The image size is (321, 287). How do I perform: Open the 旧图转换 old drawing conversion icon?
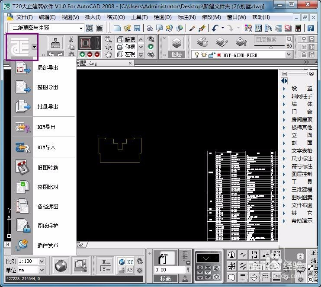(22, 168)
